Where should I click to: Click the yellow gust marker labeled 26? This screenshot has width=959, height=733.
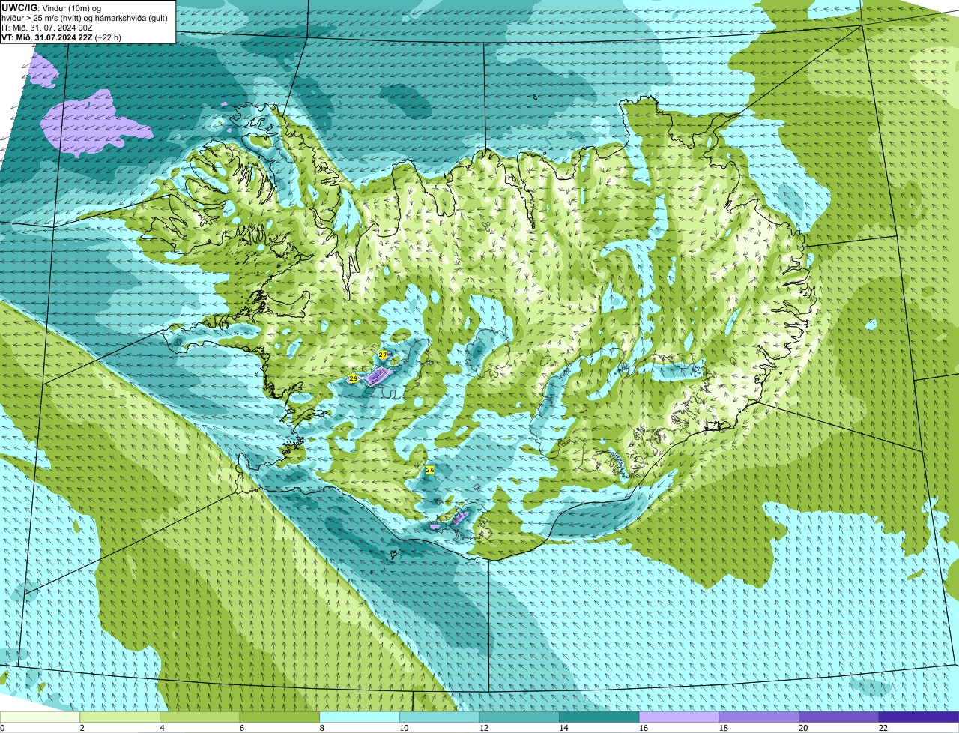pos(430,470)
